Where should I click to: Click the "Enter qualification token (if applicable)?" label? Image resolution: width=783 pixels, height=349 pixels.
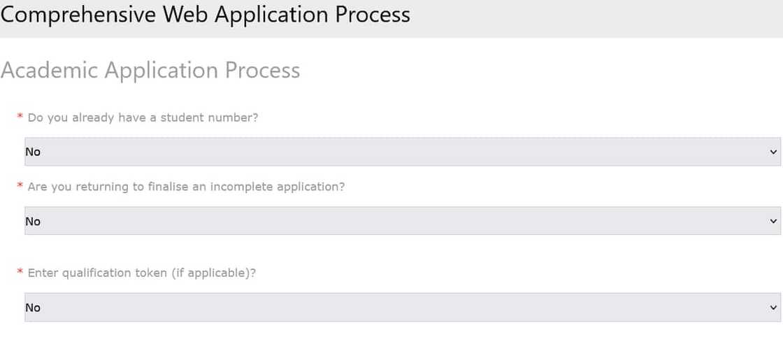coord(142,273)
